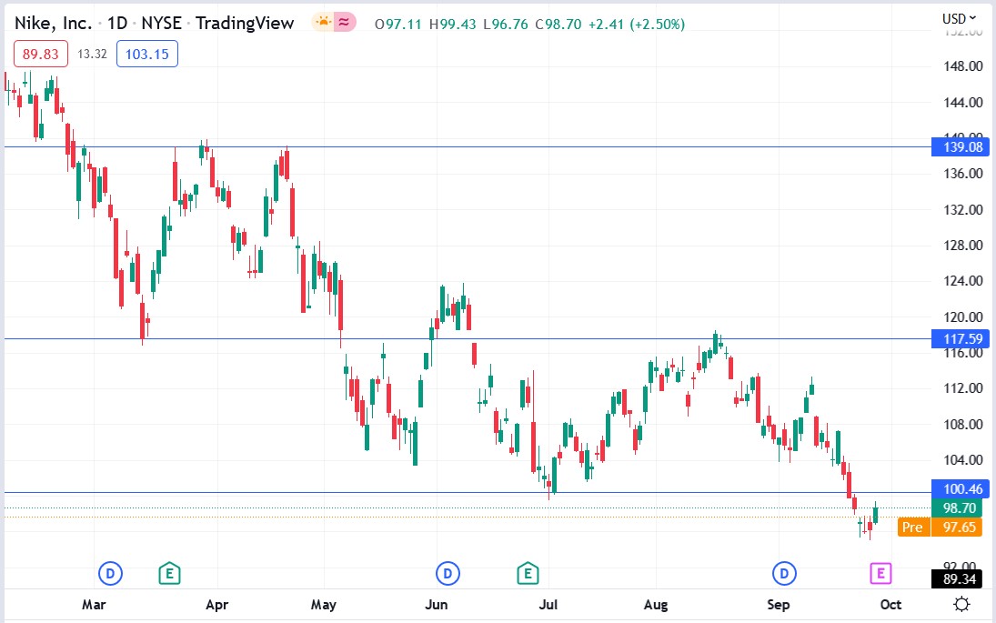Image resolution: width=996 pixels, height=623 pixels.
Task: Select the Oct label on the time axis
Action: click(890, 604)
